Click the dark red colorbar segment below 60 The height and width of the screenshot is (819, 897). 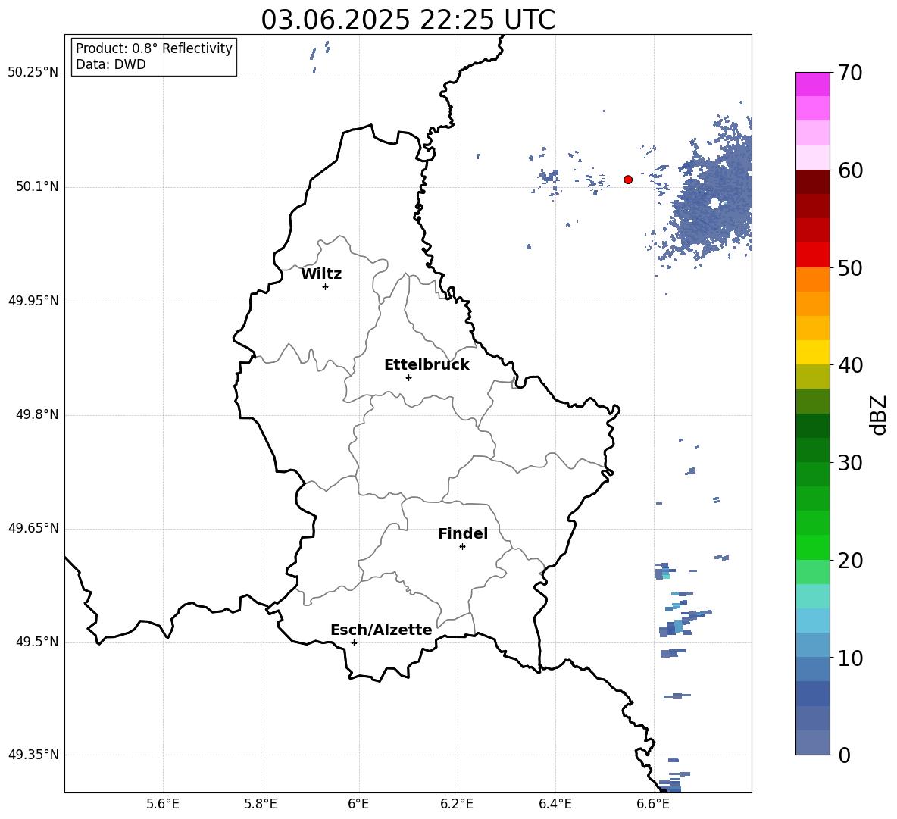[812, 182]
